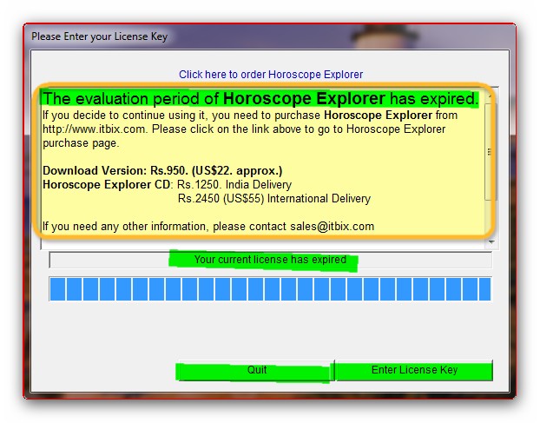Click the 'Please Enter your License Key' title
Image resolution: width=540 pixels, height=423 pixels.
[100, 36]
